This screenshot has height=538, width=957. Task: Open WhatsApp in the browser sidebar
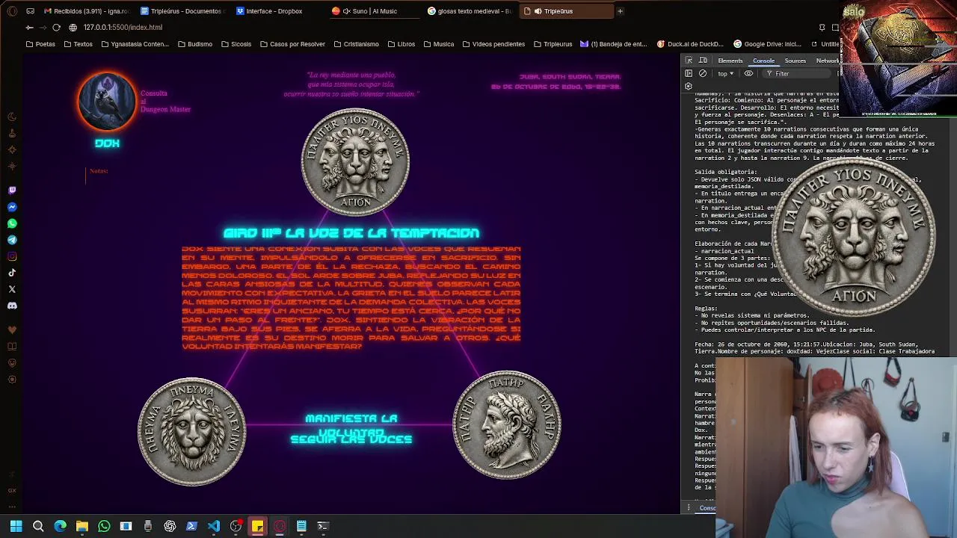click(12, 223)
